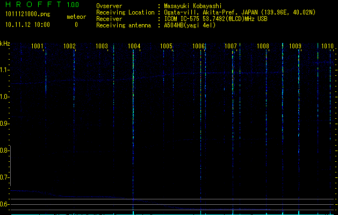Click the HROFFT program title
This screenshot has width=338, height=215.
click(x=33, y=4)
